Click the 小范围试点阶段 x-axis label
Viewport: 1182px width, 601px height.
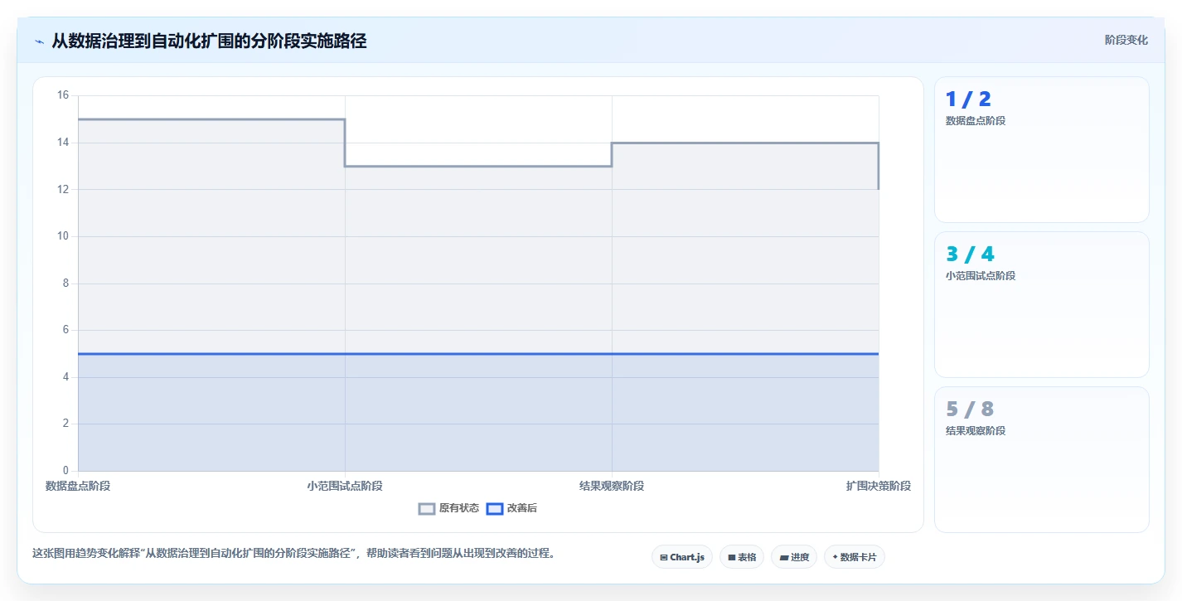pos(345,486)
